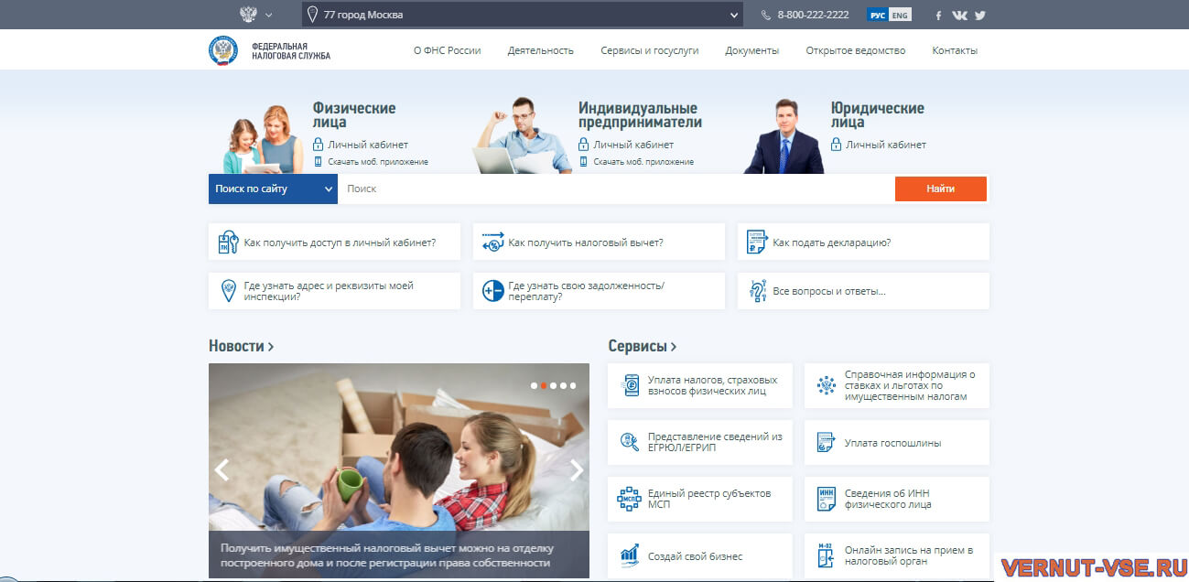Viewport: 1189px width, 582px height.
Task: Open the Поиск по сайту dropdown
Action: [x=273, y=189]
